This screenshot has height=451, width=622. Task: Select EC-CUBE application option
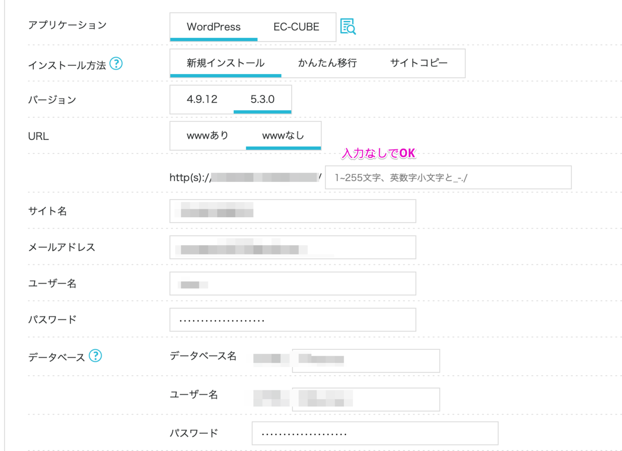[296, 27]
